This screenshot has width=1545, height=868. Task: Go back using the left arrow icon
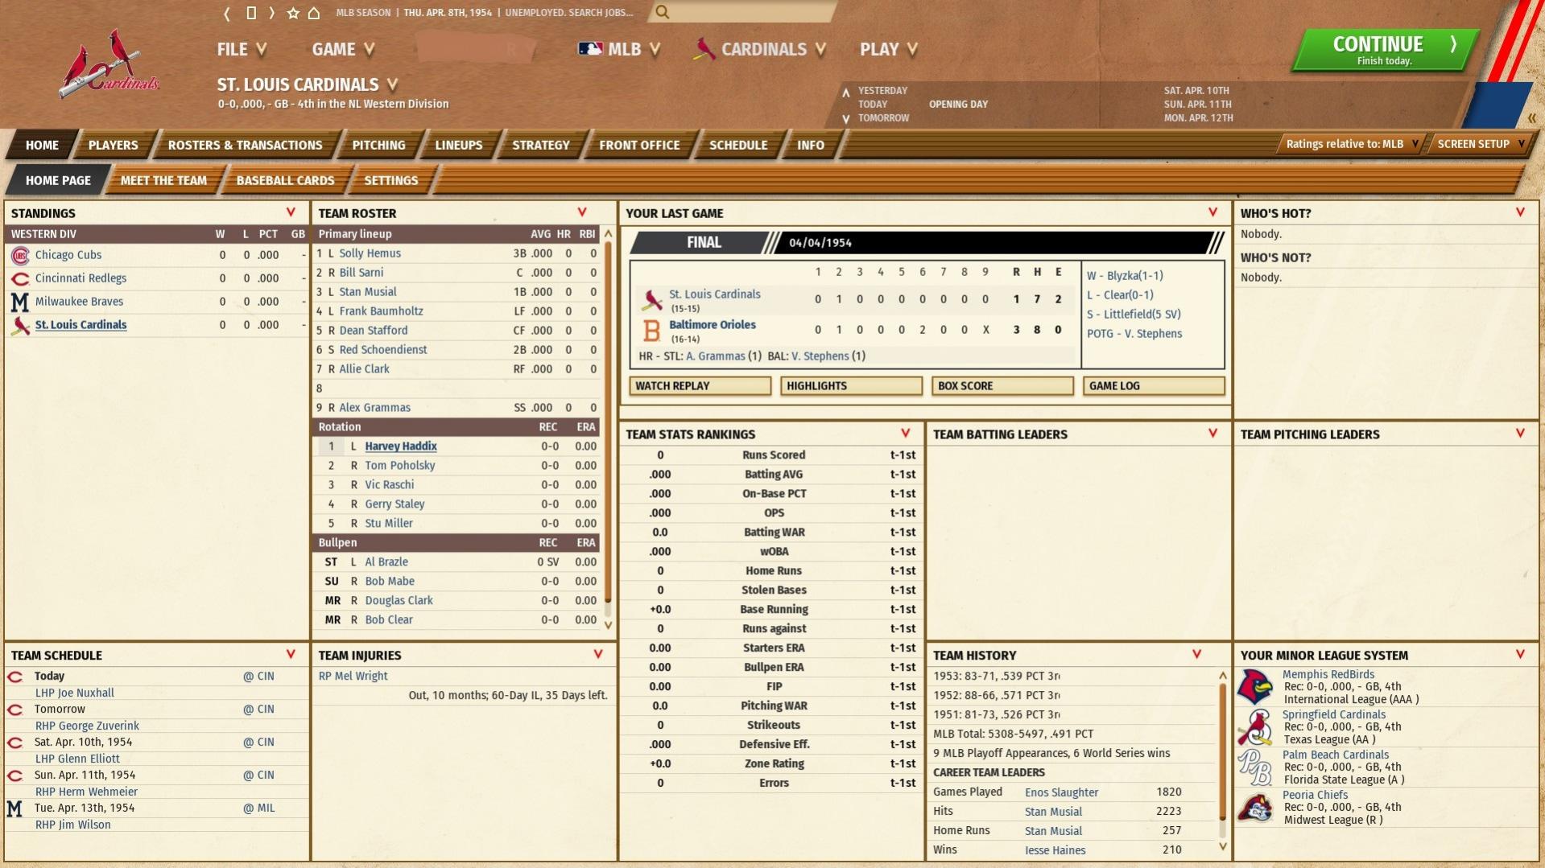[227, 13]
